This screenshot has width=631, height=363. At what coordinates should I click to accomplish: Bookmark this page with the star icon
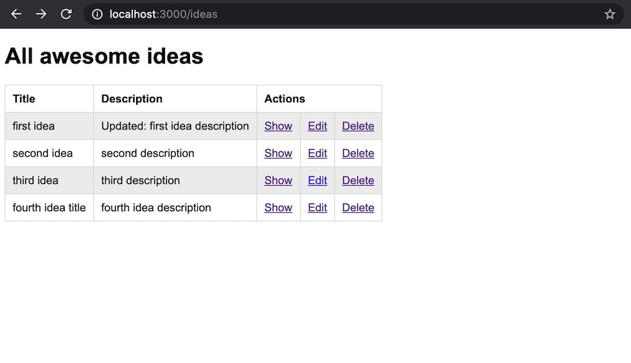[609, 14]
